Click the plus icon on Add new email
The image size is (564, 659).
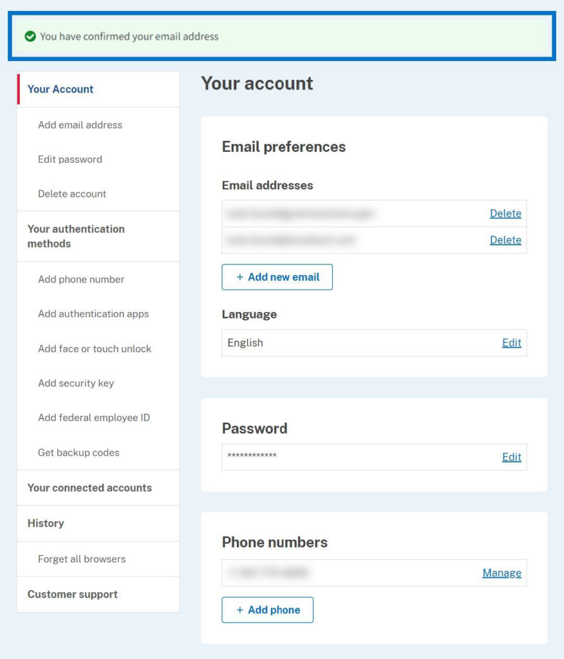point(238,277)
